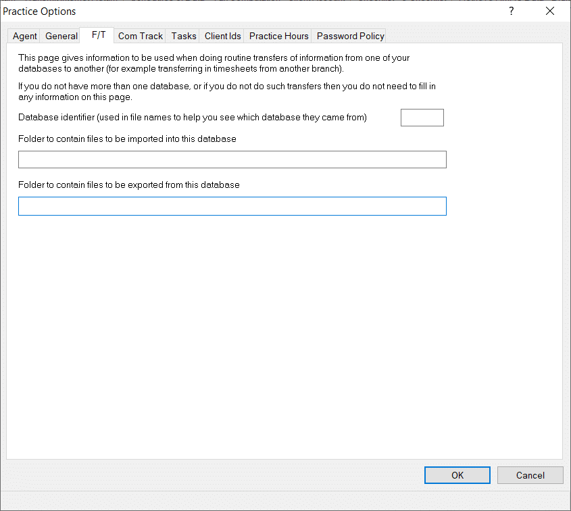Click the question mark help icon
This screenshot has height=511, width=571.
(x=512, y=11)
